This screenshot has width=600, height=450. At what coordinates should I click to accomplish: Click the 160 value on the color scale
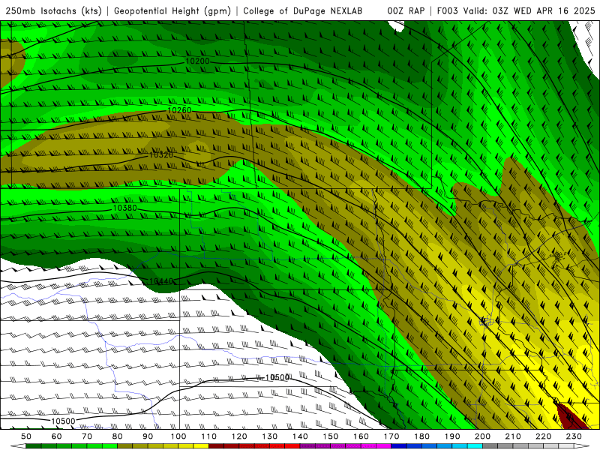pyautogui.click(x=361, y=436)
